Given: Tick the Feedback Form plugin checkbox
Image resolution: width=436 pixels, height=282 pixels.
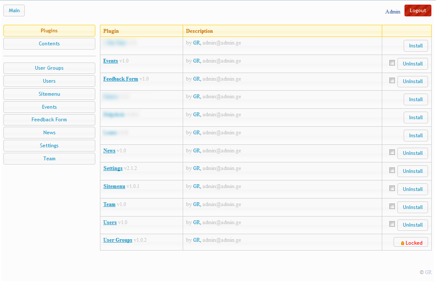Looking at the screenshot, I should tap(392, 81).
